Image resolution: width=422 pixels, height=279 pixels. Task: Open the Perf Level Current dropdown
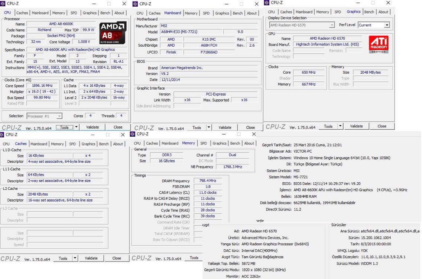click(374, 25)
